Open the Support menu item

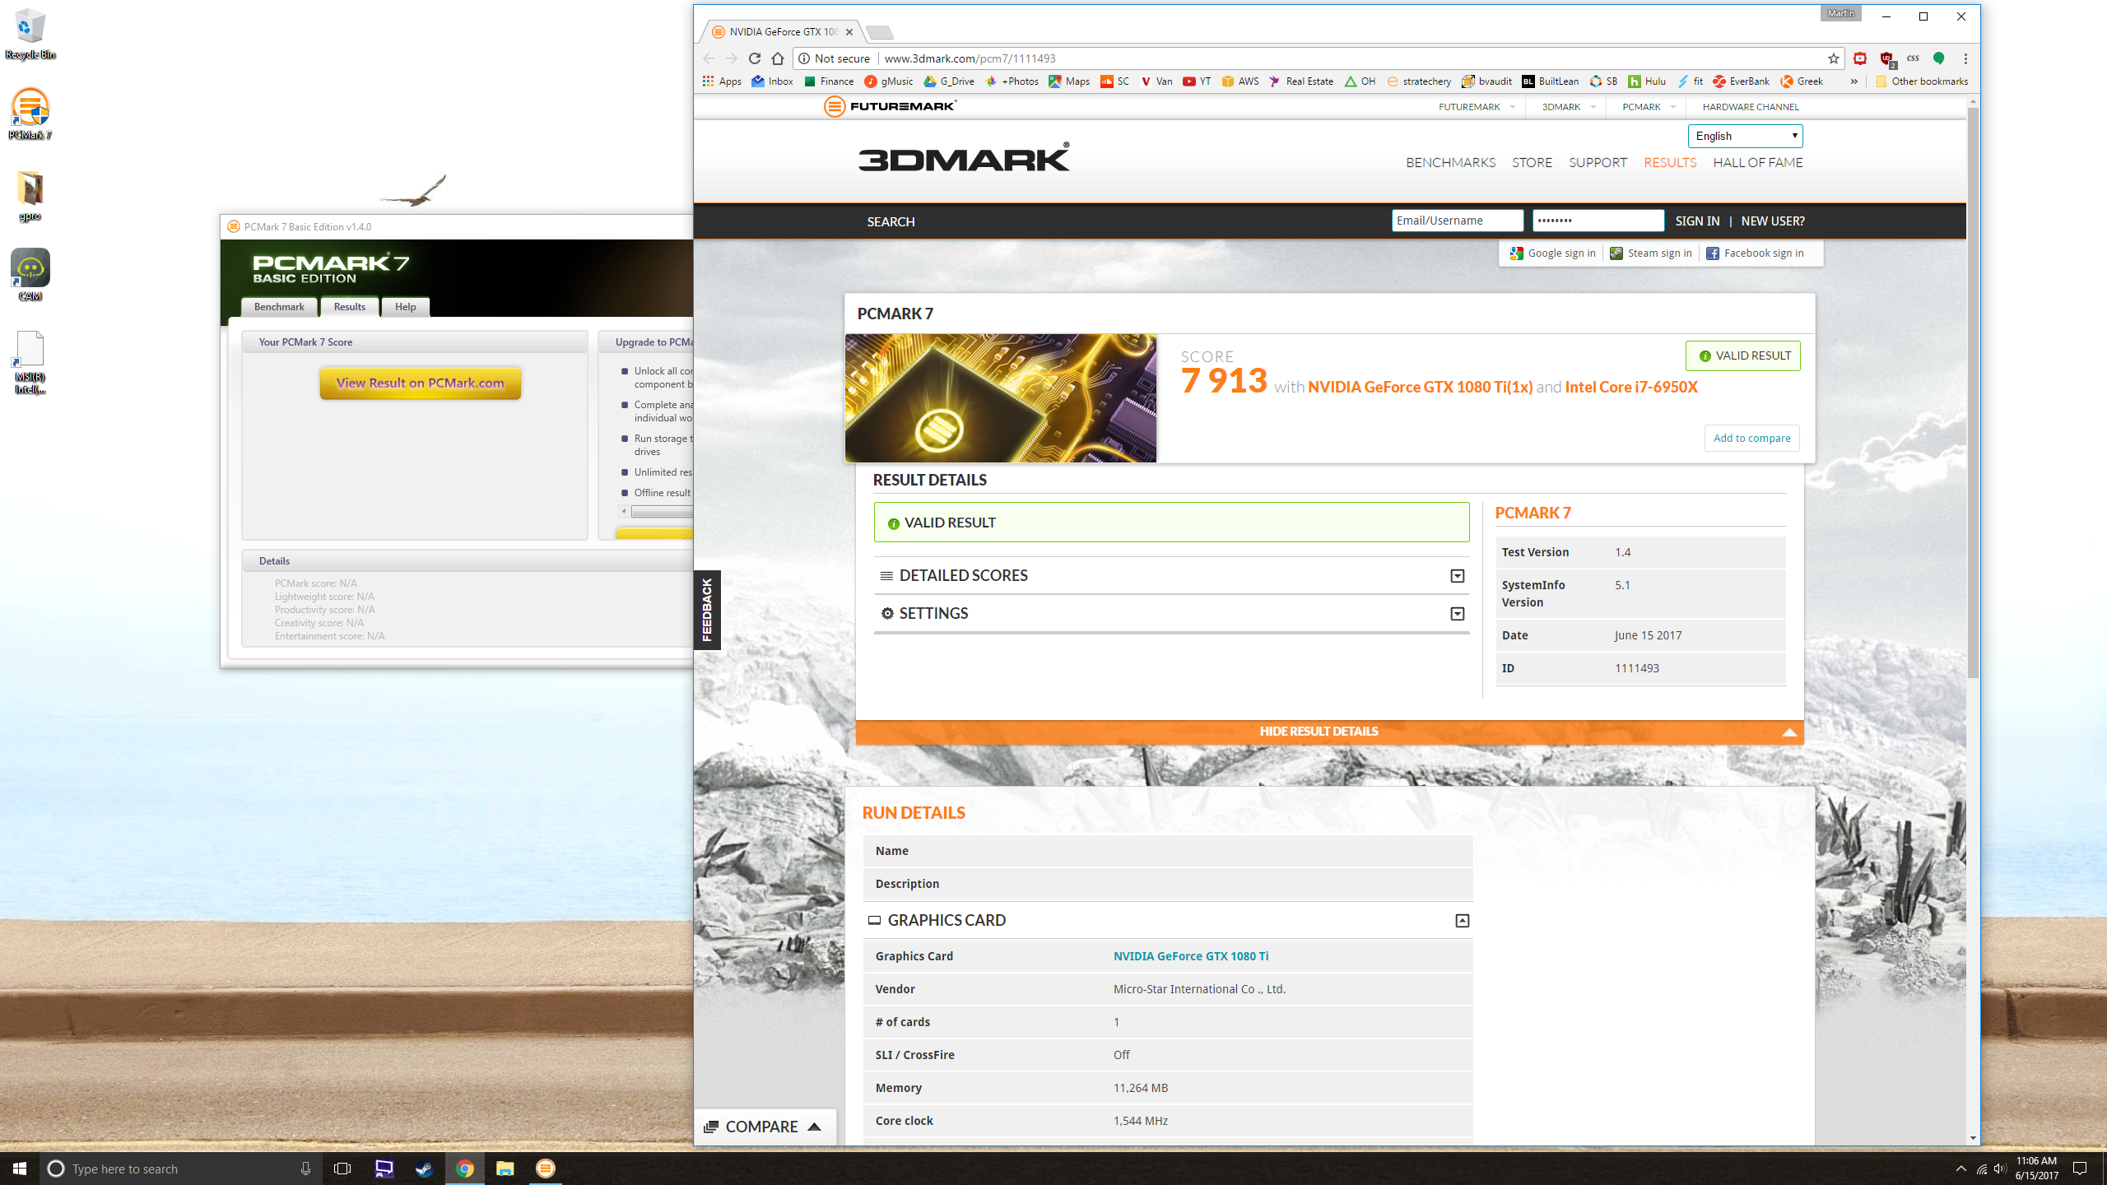coord(1598,163)
